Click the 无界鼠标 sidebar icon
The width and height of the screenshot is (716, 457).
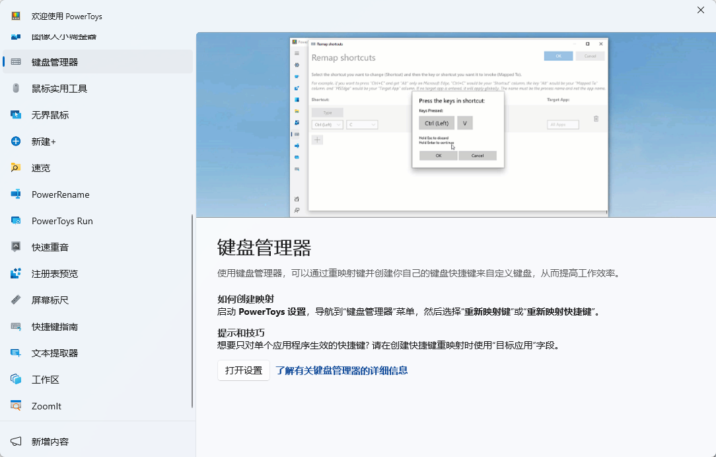16,114
